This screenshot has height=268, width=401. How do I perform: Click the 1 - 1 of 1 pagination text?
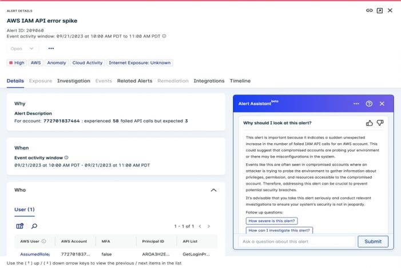pyautogui.click(x=184, y=226)
